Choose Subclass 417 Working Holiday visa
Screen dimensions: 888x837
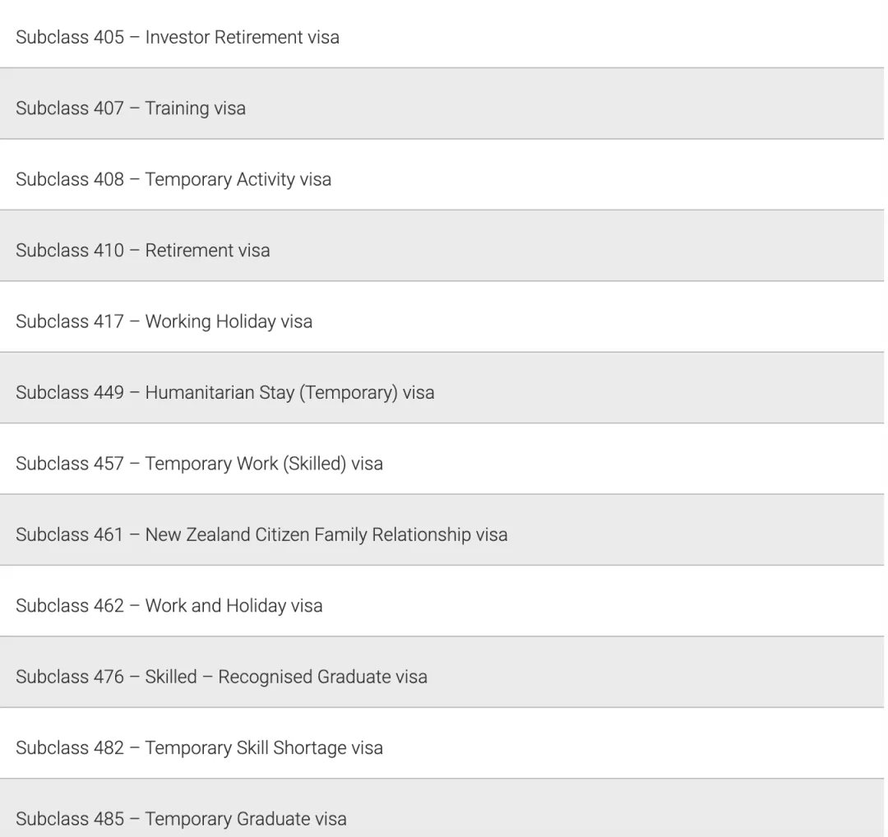[164, 321]
